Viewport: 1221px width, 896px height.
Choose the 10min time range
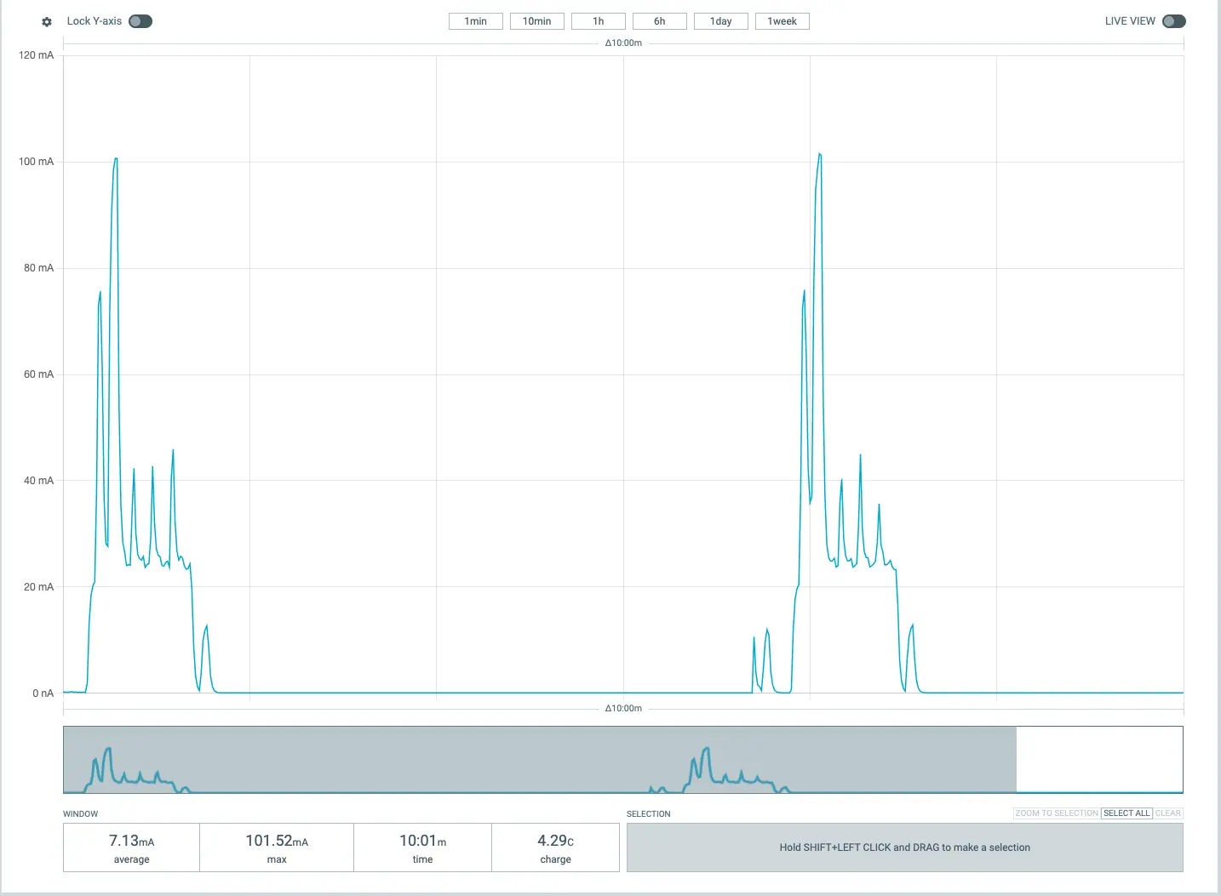(536, 21)
